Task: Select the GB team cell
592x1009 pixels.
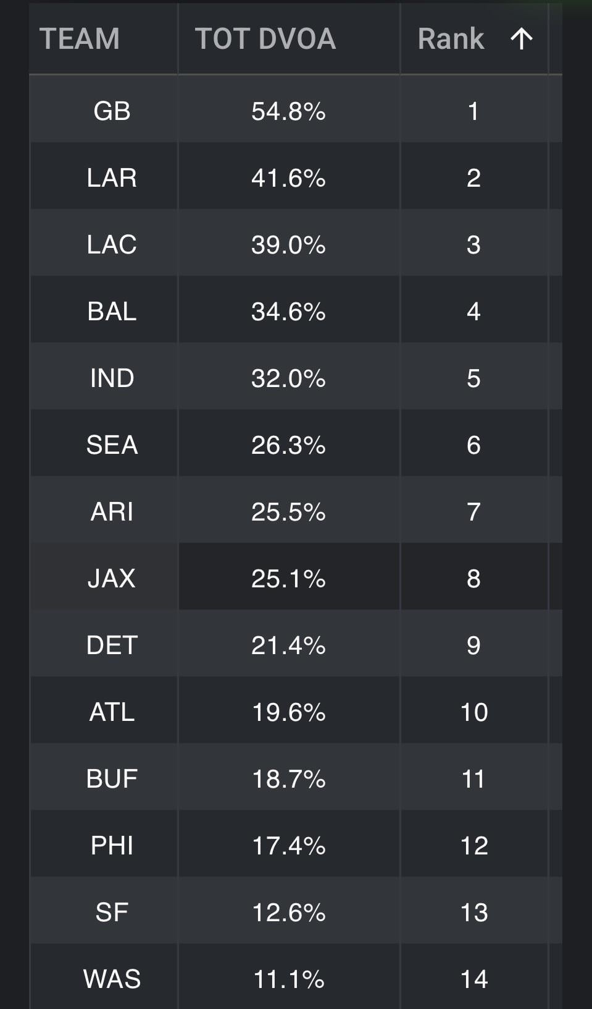Action: (112, 111)
